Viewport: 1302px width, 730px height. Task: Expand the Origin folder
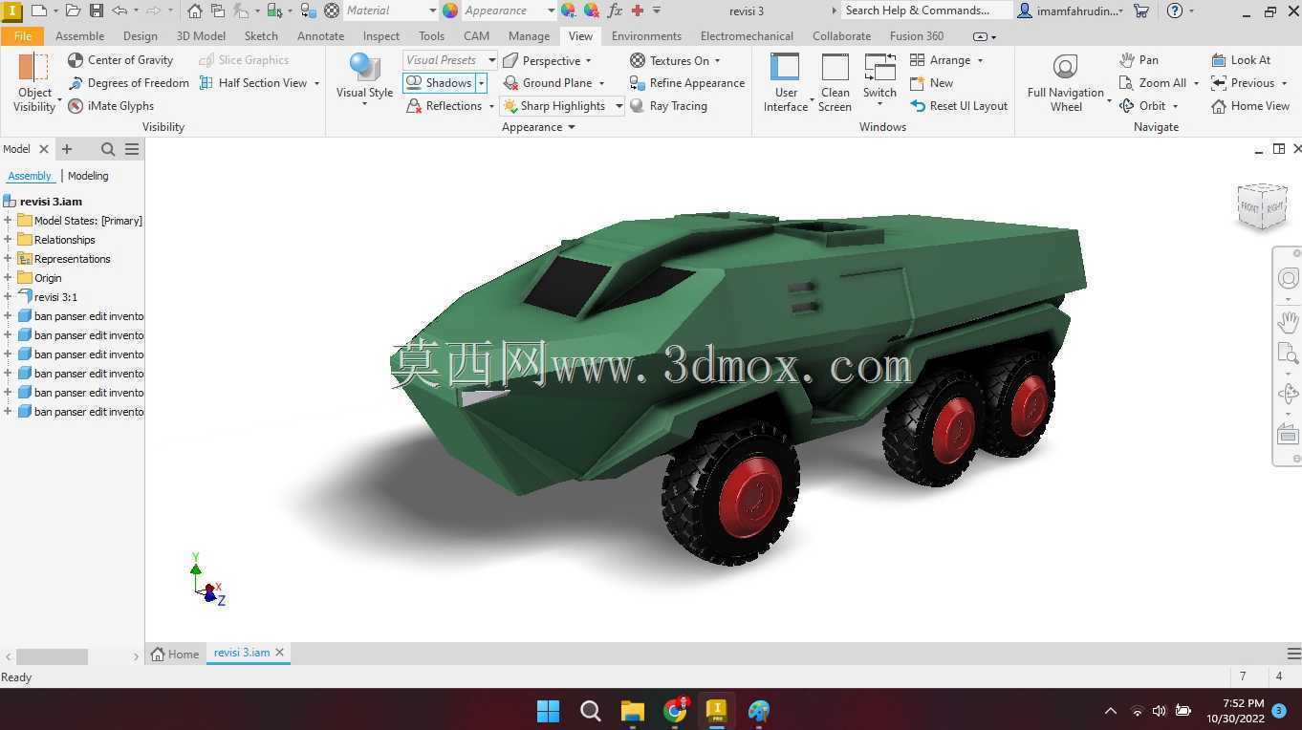8,278
